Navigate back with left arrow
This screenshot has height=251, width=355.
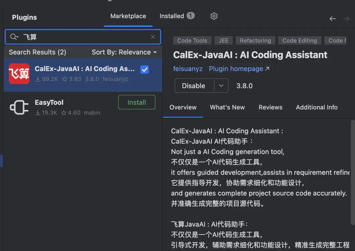[x=333, y=18]
